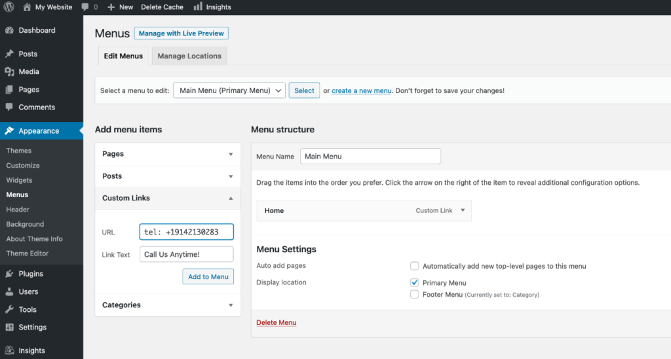
Task: Expand the Home menu item options
Action: point(463,210)
